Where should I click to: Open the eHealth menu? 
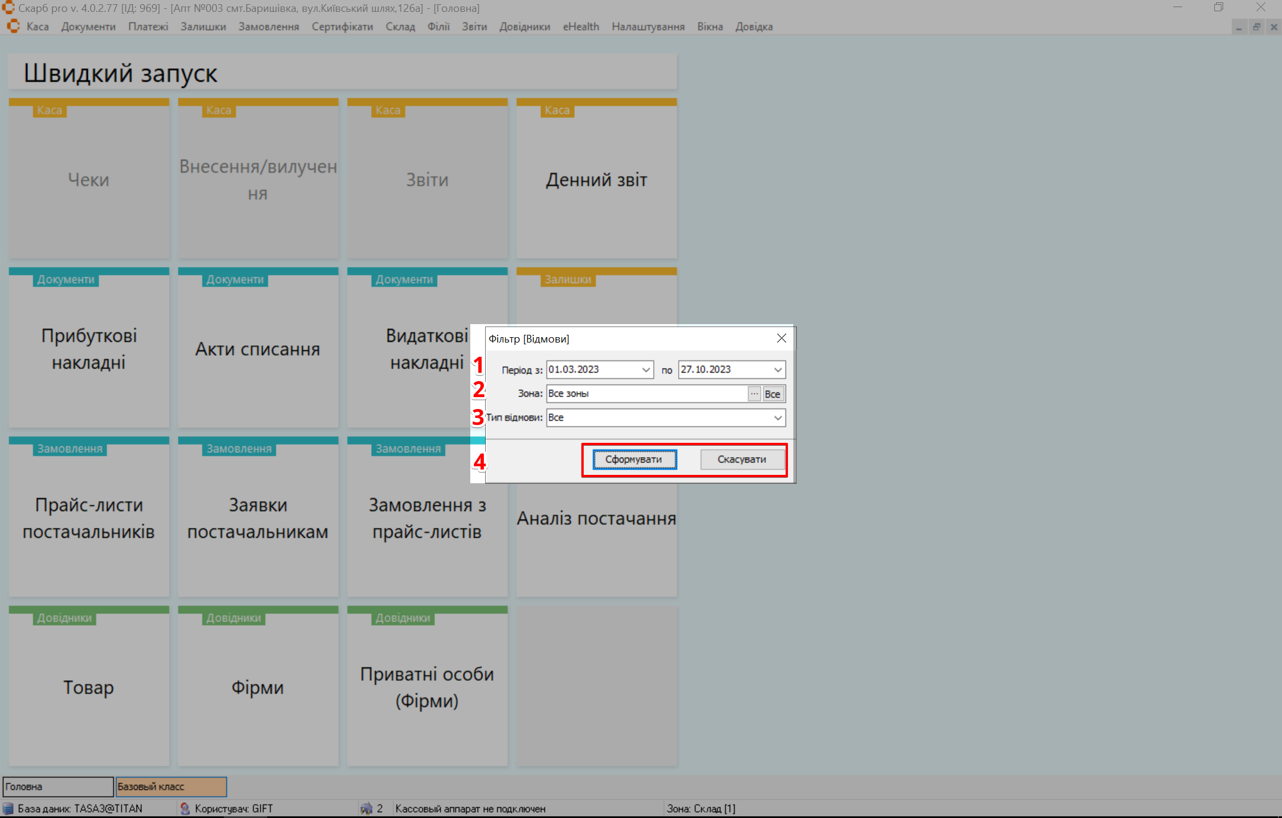(x=581, y=27)
